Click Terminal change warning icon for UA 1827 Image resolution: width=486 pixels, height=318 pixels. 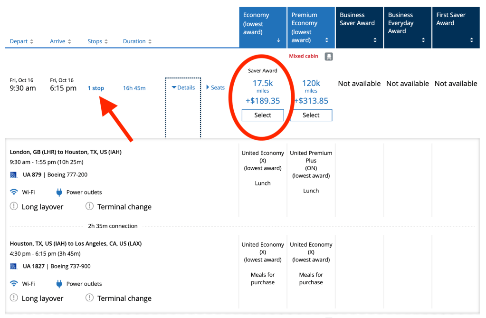(x=90, y=298)
